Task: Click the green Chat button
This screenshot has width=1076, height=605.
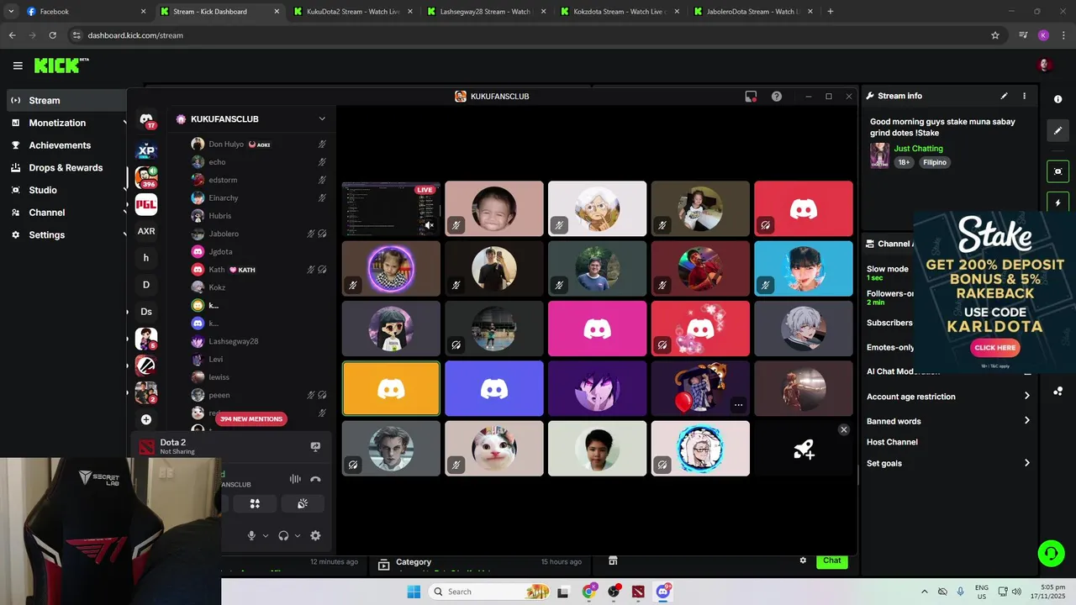Action: [x=831, y=560]
